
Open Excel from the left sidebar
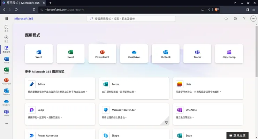coord(6,71)
